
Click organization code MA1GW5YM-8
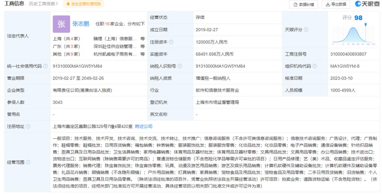(x=345, y=66)
